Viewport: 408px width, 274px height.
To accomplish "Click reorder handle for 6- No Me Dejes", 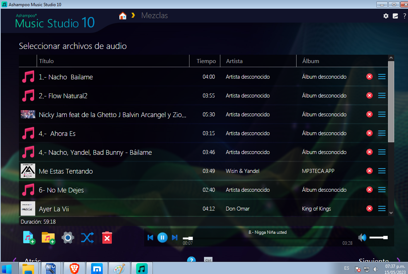I will click(x=382, y=190).
